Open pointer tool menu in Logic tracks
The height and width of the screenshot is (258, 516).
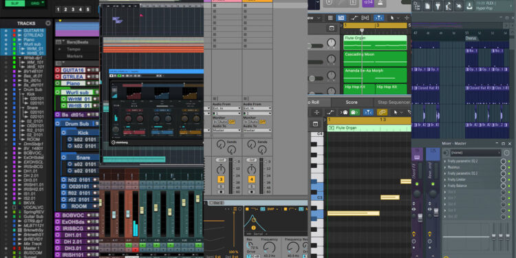394,18
